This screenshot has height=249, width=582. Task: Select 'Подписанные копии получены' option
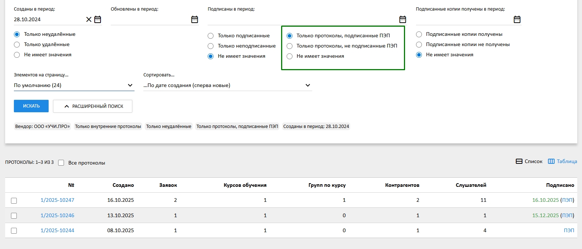(419, 34)
